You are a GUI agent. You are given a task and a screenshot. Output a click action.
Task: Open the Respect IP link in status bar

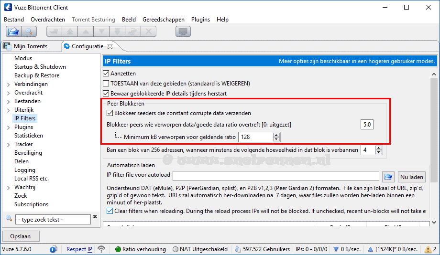(x=79, y=249)
